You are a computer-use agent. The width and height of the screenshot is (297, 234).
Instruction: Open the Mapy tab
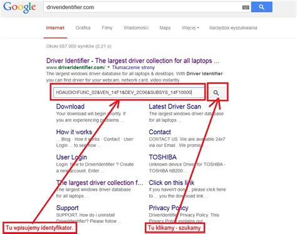point(165,28)
